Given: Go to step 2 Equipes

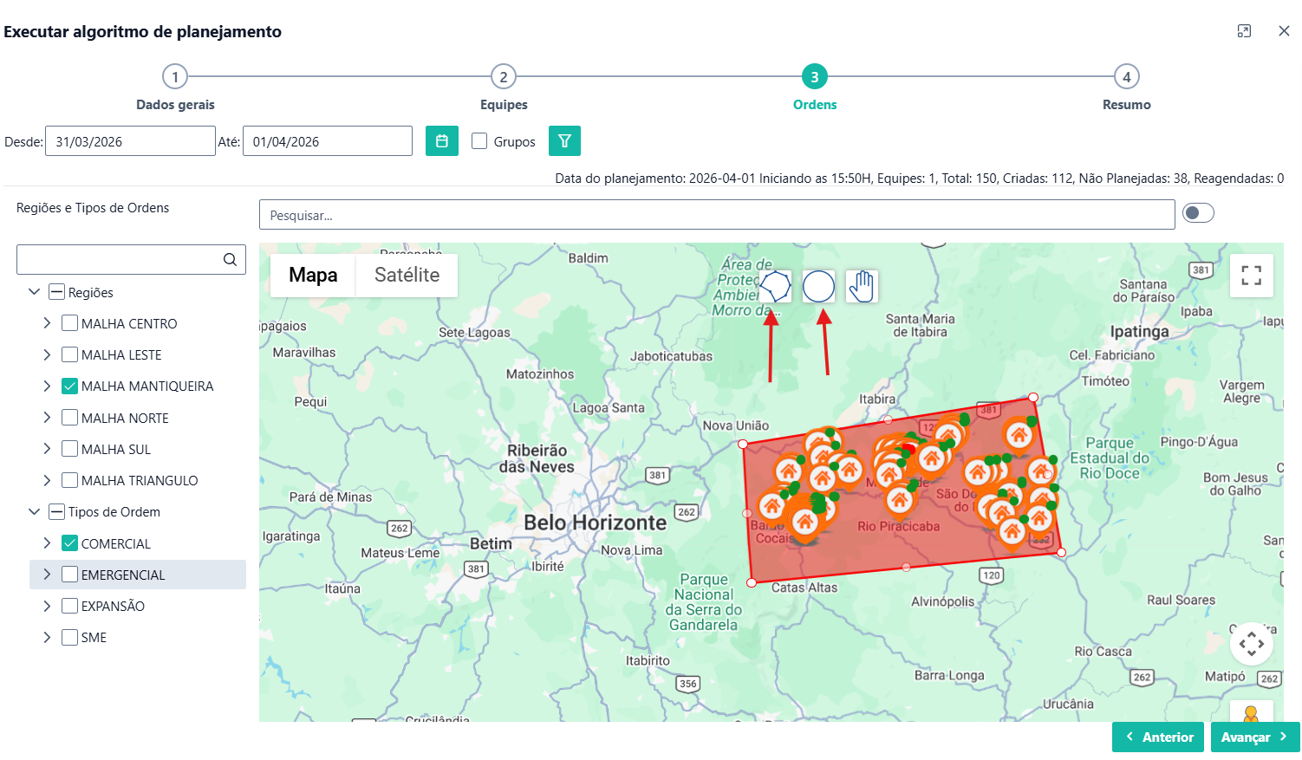Looking at the screenshot, I should pos(504,77).
